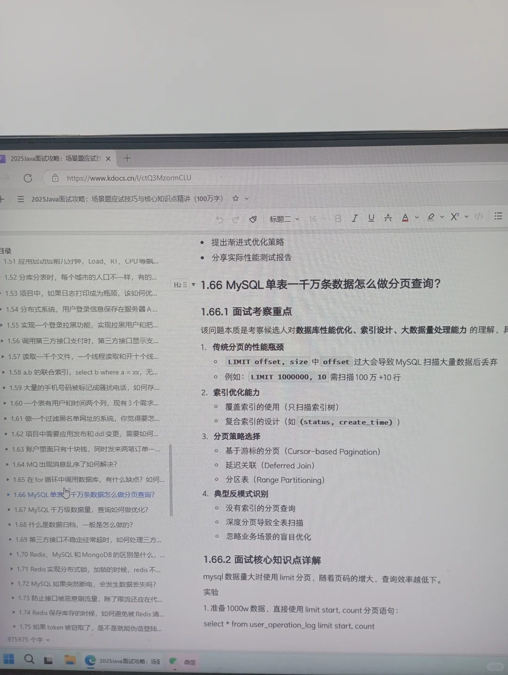Collapse the 1.66 heading with its triangle
The image size is (508, 675).
coord(193,284)
